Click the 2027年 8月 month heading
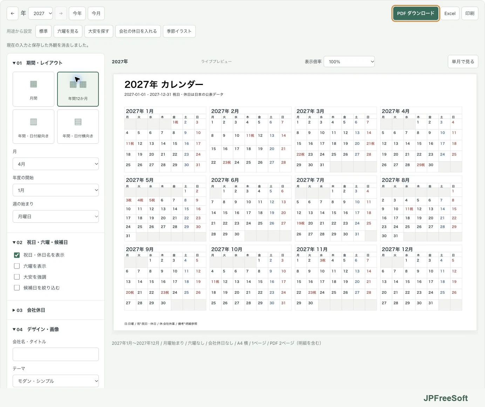The height and width of the screenshot is (407, 485). click(396, 180)
